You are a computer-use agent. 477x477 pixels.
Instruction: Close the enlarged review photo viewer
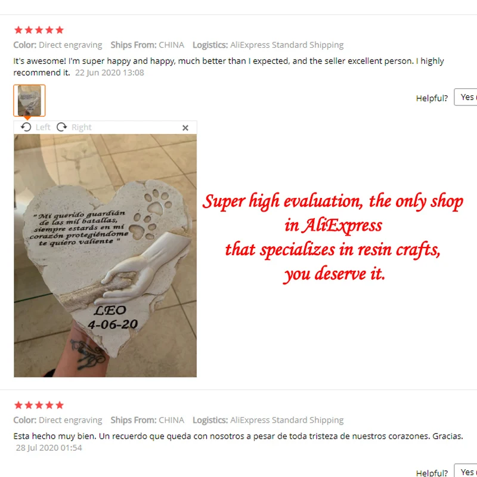pyautogui.click(x=185, y=128)
